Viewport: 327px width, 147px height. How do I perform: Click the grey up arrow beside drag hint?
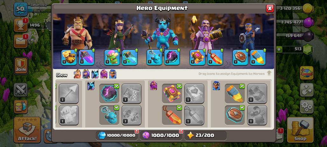[x=269, y=73]
